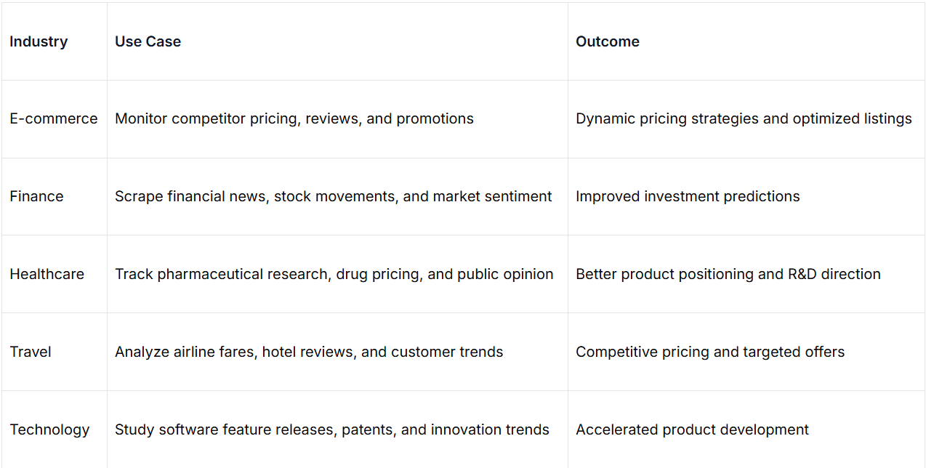Select the Technology industry cell
Screen dimensions: 926x468
49,429
